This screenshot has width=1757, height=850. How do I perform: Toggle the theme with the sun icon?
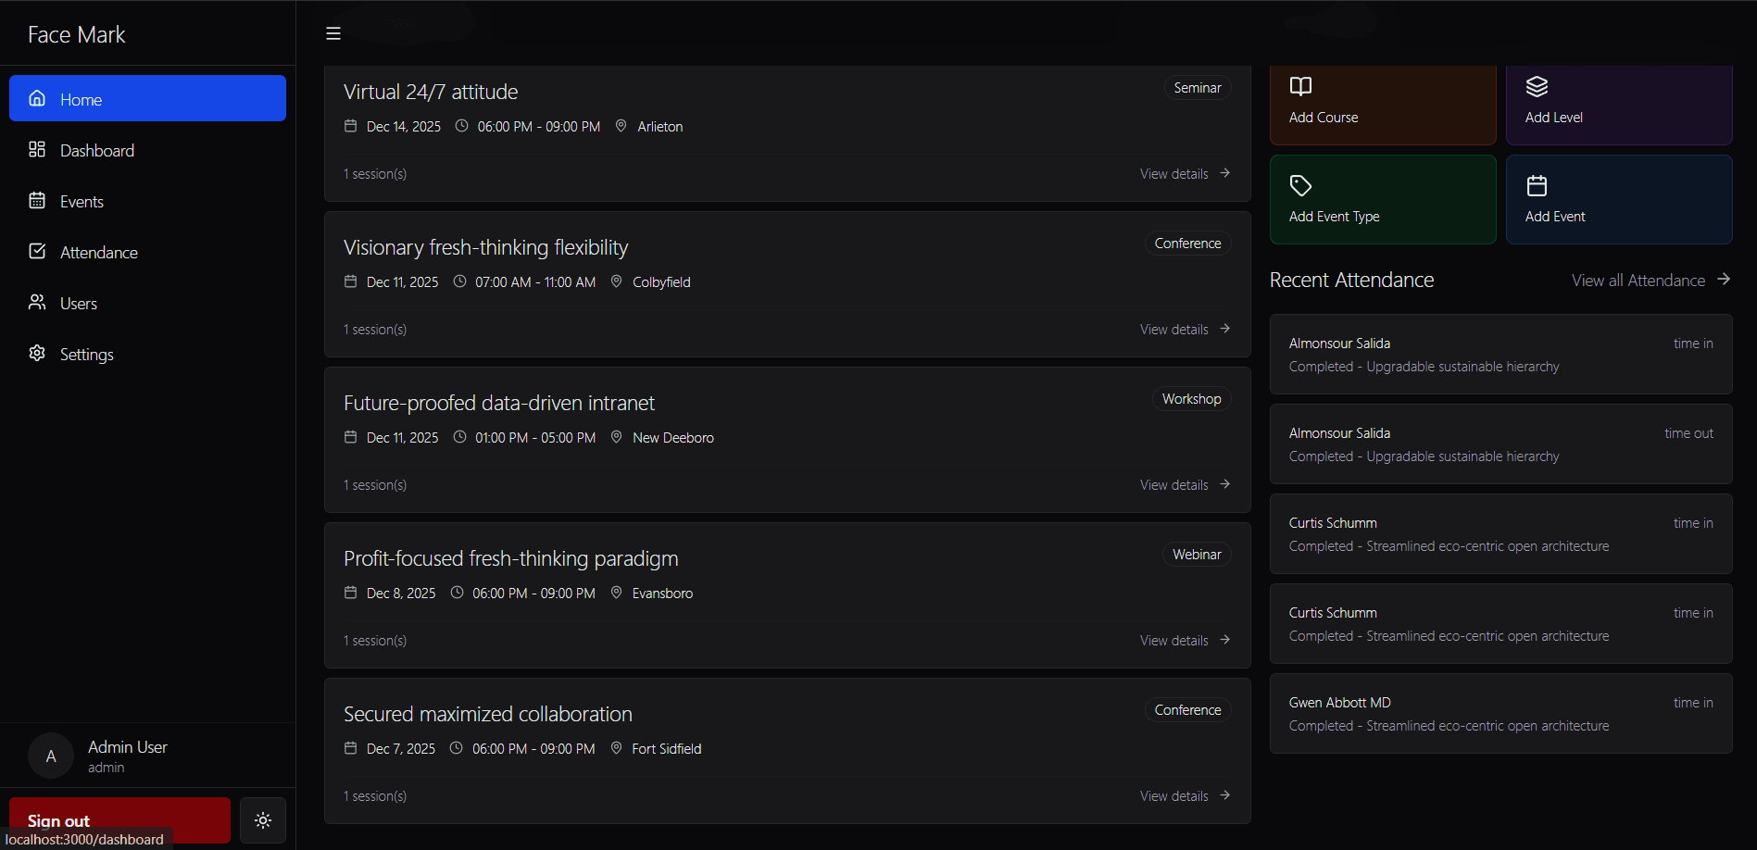(x=262, y=820)
